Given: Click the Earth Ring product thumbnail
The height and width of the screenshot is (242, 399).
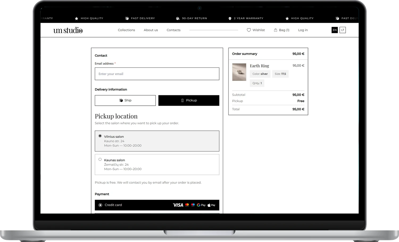Looking at the screenshot, I should point(239,72).
